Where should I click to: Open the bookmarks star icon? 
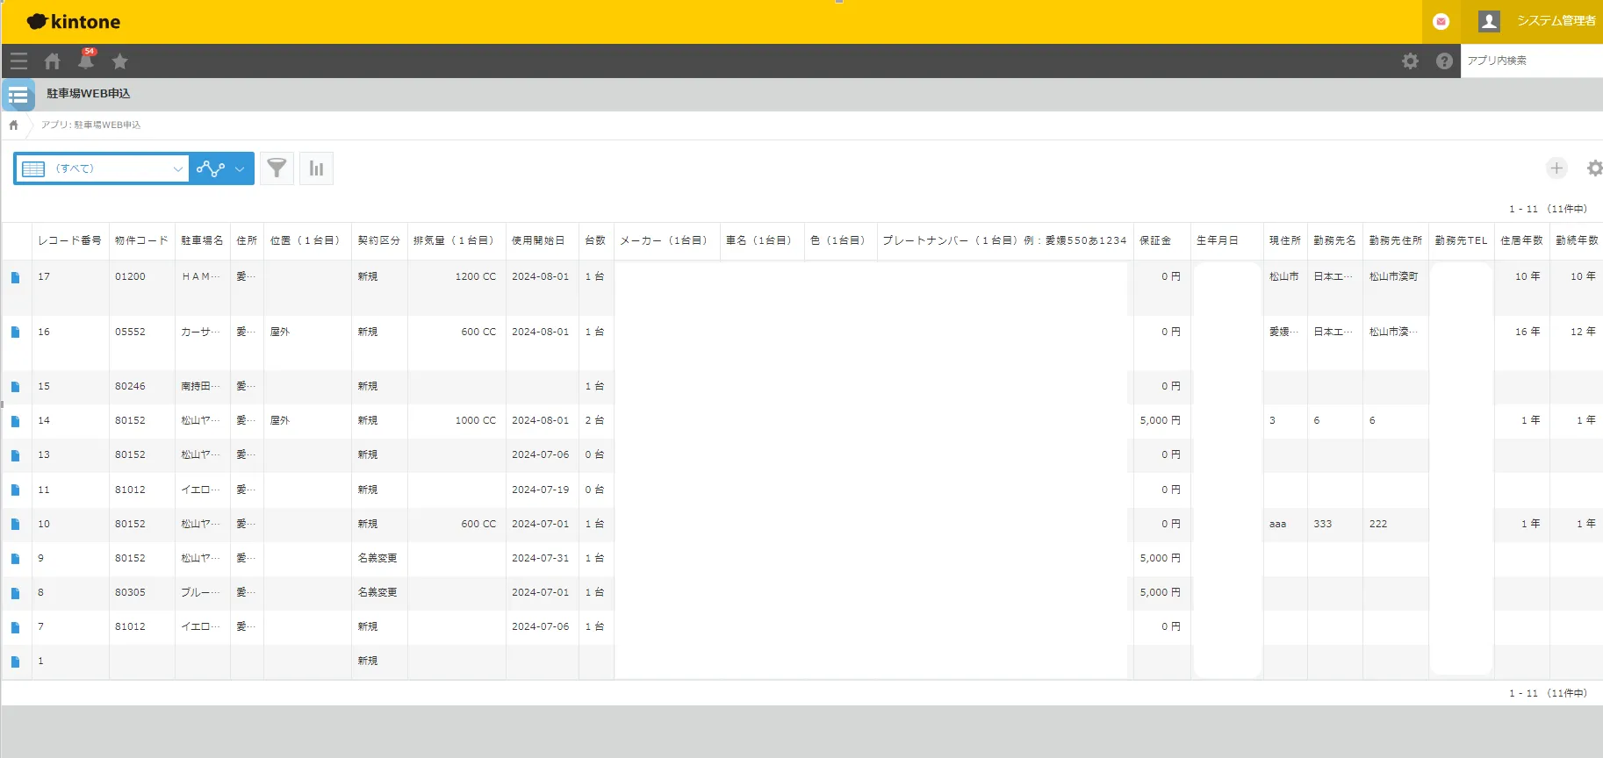(120, 61)
